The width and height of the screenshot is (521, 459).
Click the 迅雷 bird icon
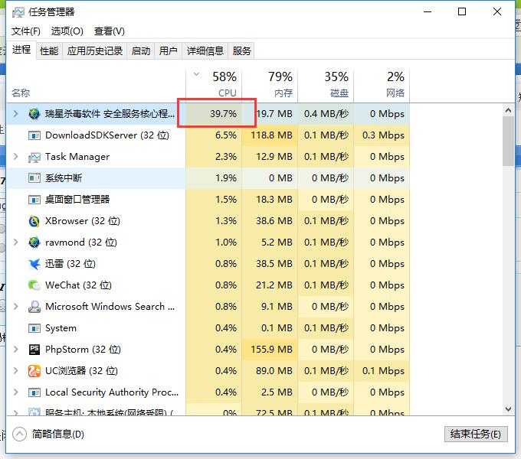tap(34, 264)
